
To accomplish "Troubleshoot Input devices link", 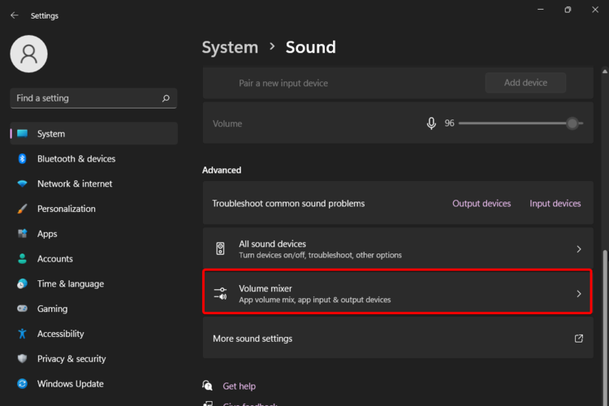I will point(555,203).
